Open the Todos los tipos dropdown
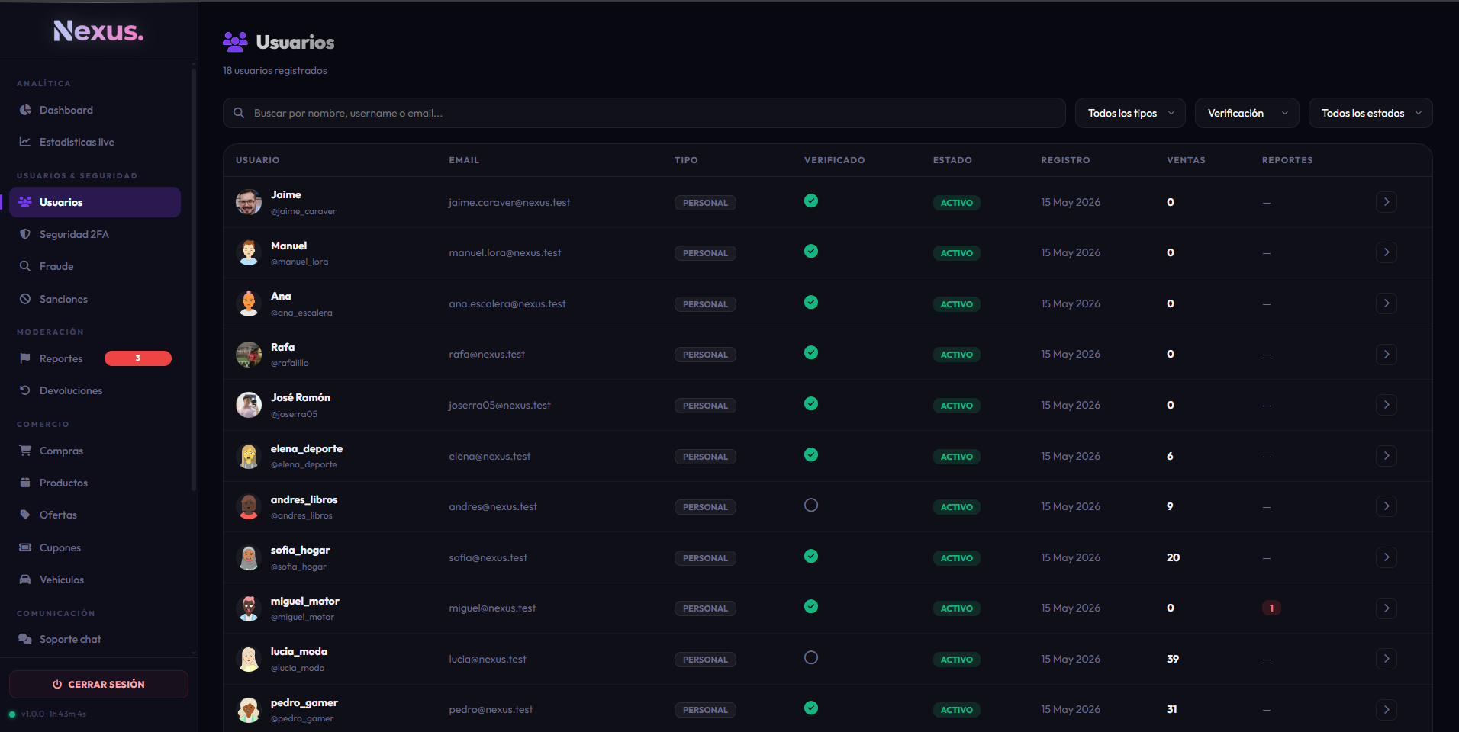 [x=1130, y=113]
